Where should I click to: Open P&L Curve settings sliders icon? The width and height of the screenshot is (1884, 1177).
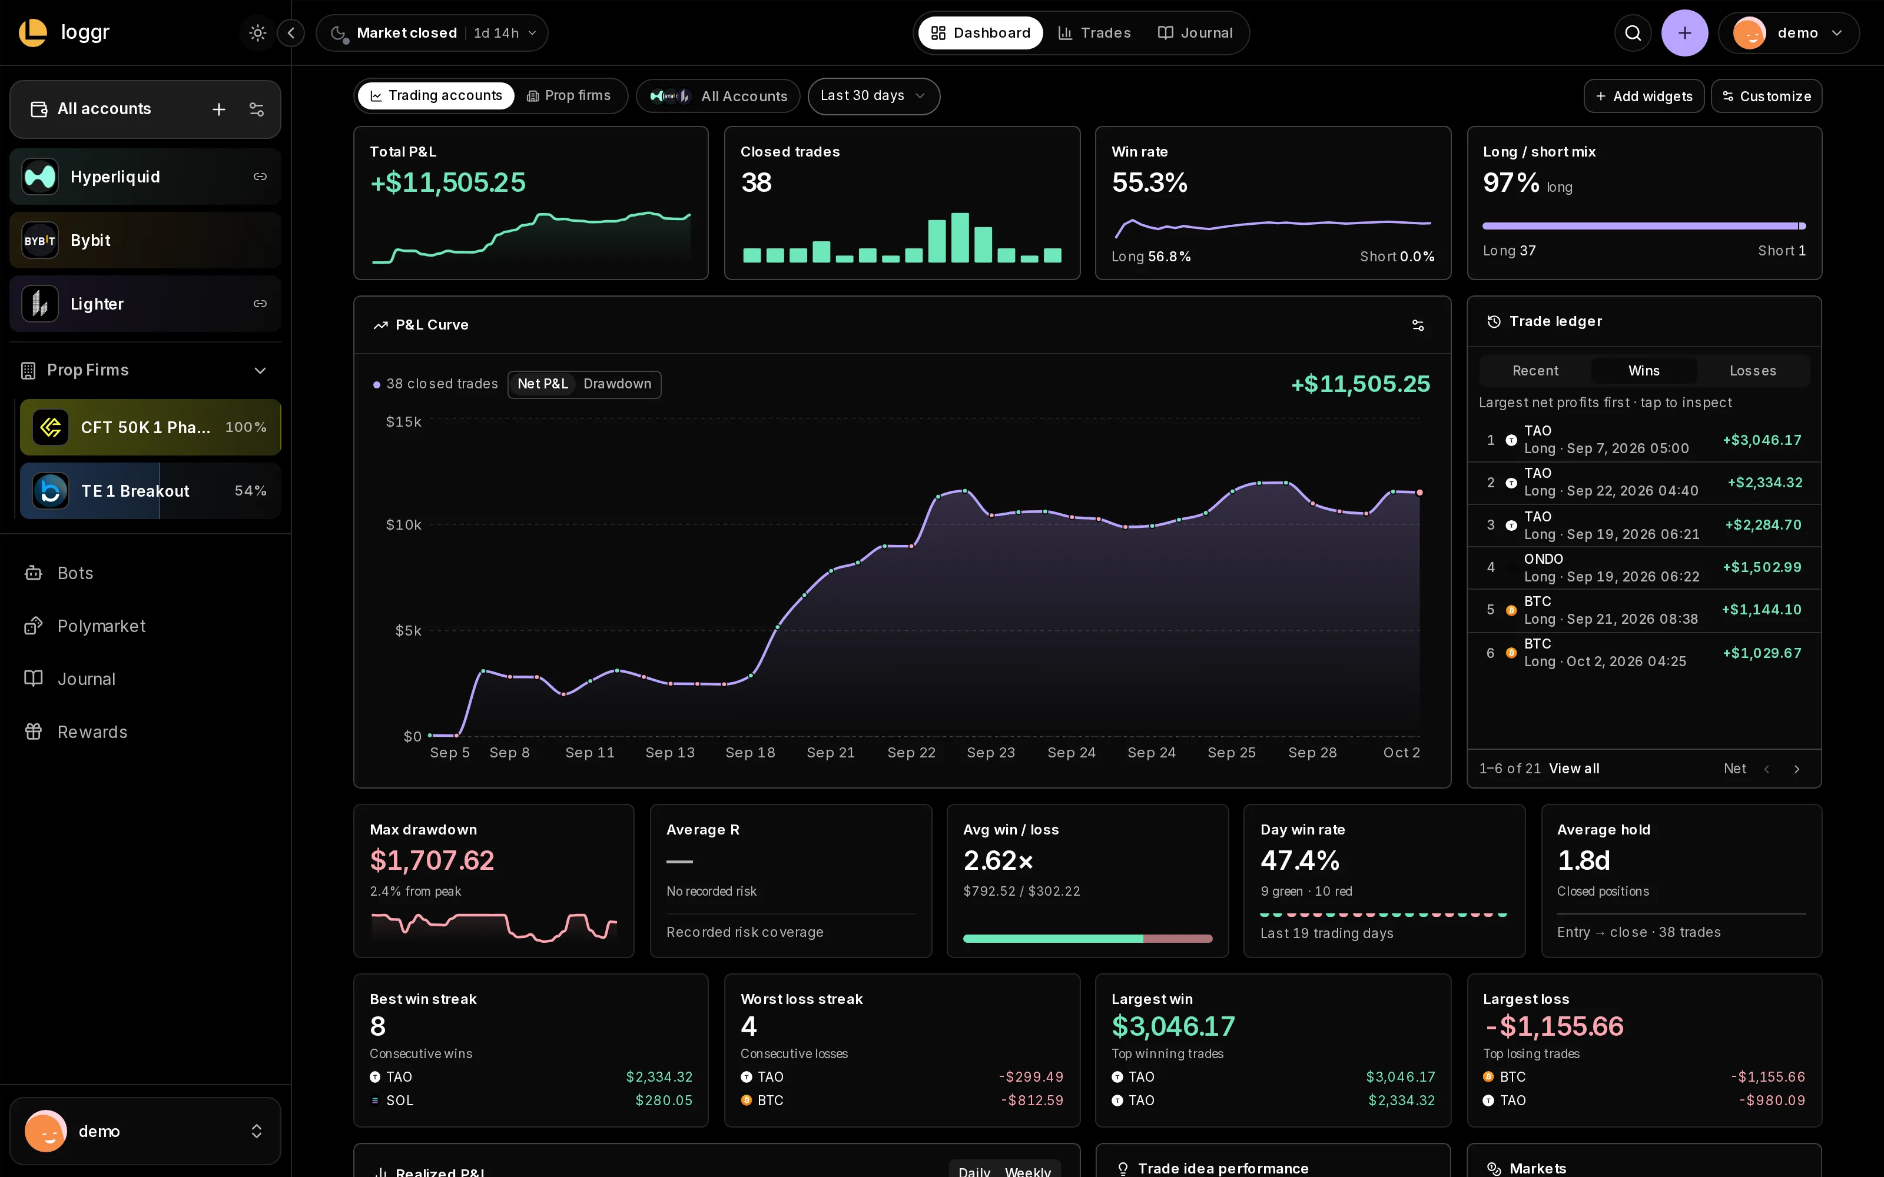(x=1418, y=325)
